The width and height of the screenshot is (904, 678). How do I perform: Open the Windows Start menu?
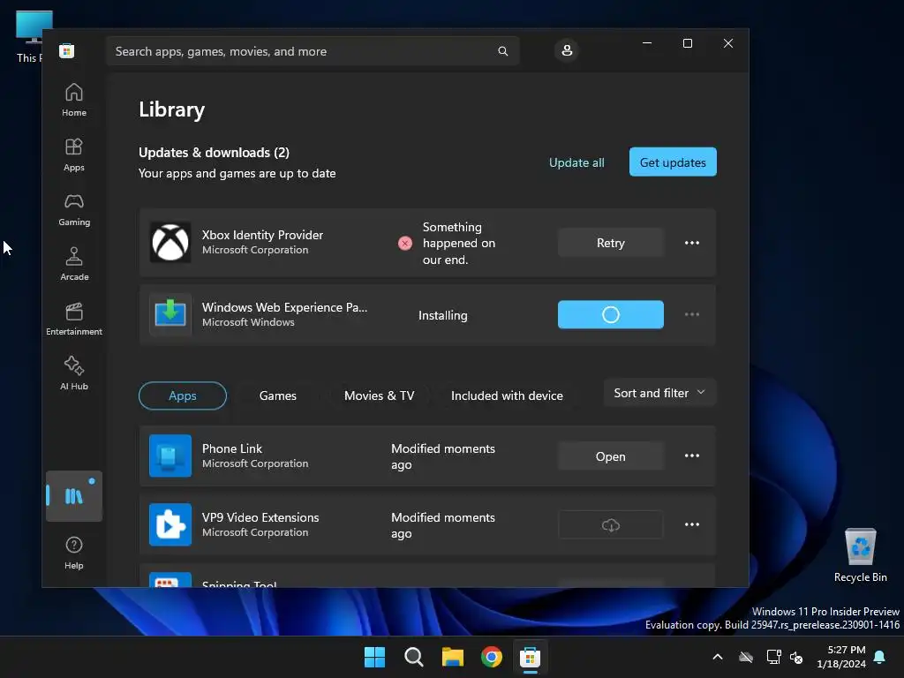(x=374, y=657)
